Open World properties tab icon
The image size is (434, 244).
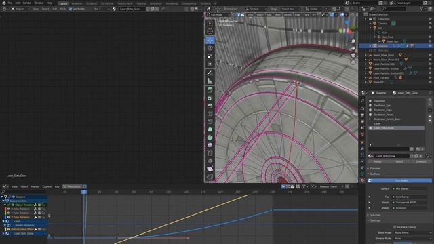[x=362, y=134]
